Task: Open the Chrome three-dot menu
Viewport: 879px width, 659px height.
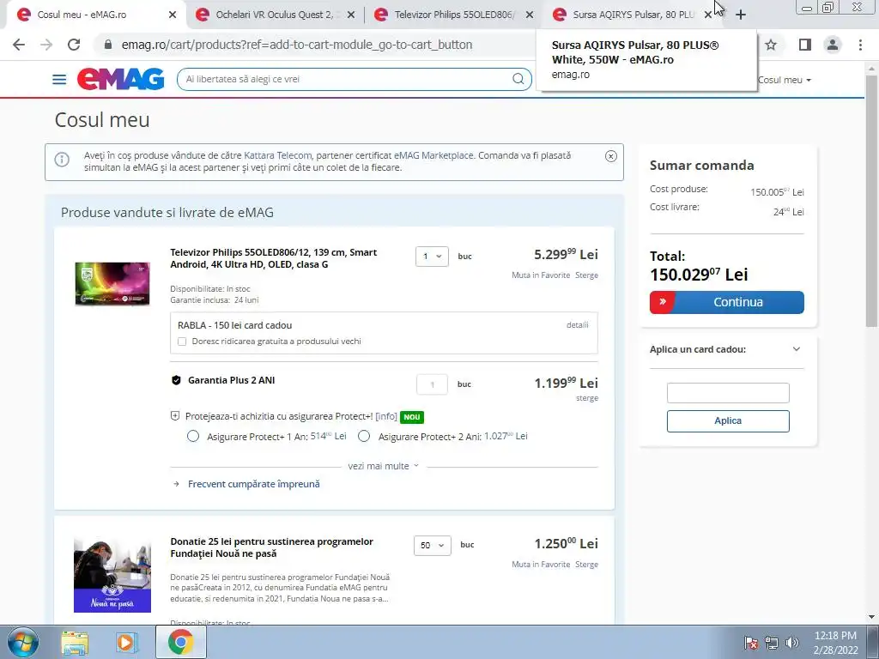Action: coord(860,45)
